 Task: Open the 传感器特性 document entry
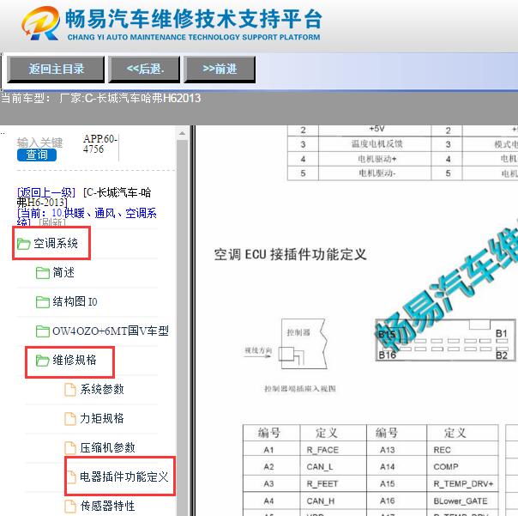tap(108, 506)
